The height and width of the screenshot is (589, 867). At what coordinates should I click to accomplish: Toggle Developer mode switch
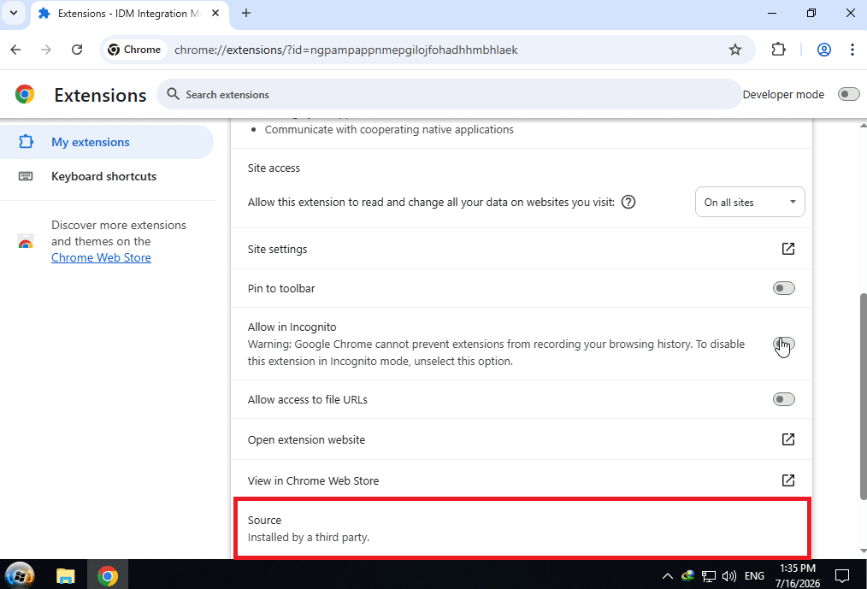click(848, 95)
